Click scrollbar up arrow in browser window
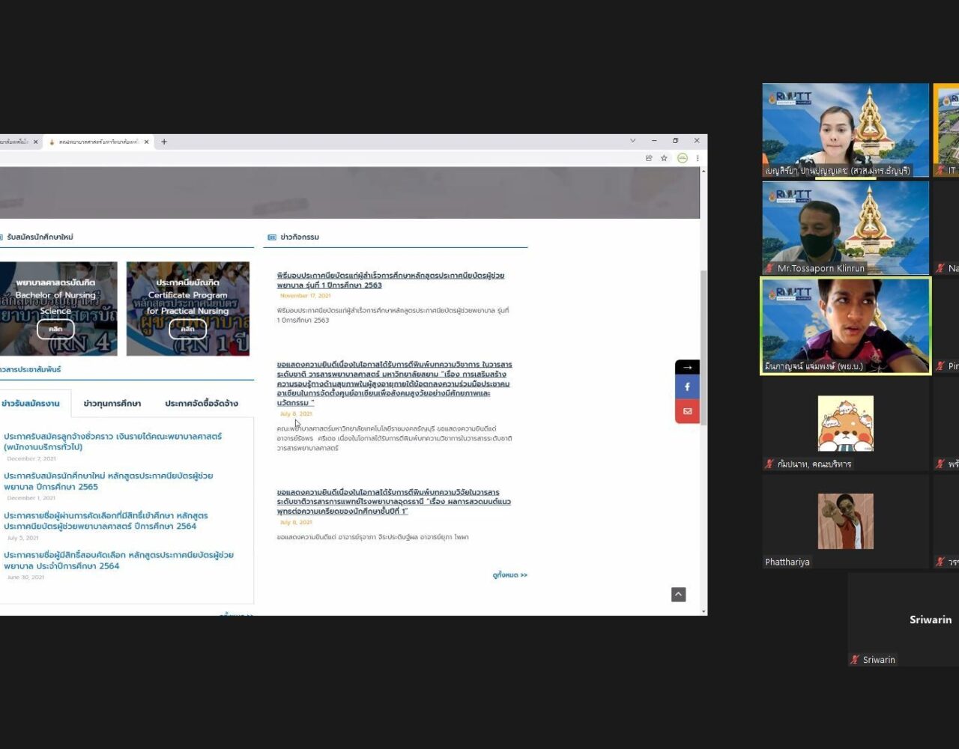This screenshot has height=749, width=959. point(704,171)
